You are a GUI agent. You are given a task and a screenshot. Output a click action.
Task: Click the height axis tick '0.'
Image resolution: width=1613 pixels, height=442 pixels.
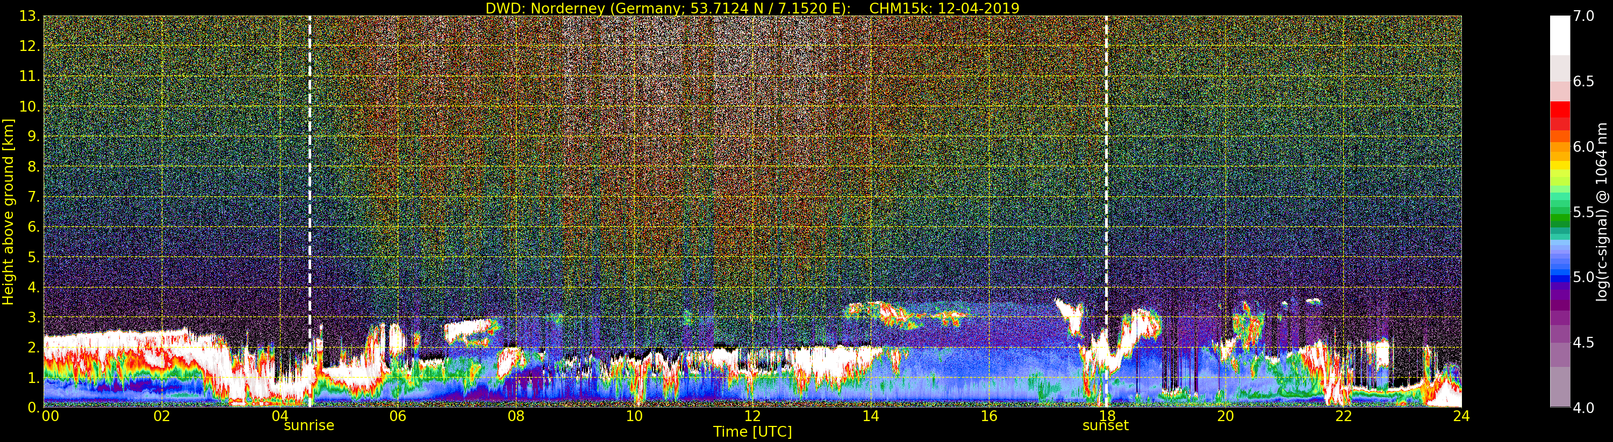coord(33,407)
